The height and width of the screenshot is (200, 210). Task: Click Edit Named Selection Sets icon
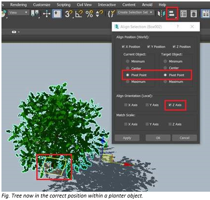point(111,14)
